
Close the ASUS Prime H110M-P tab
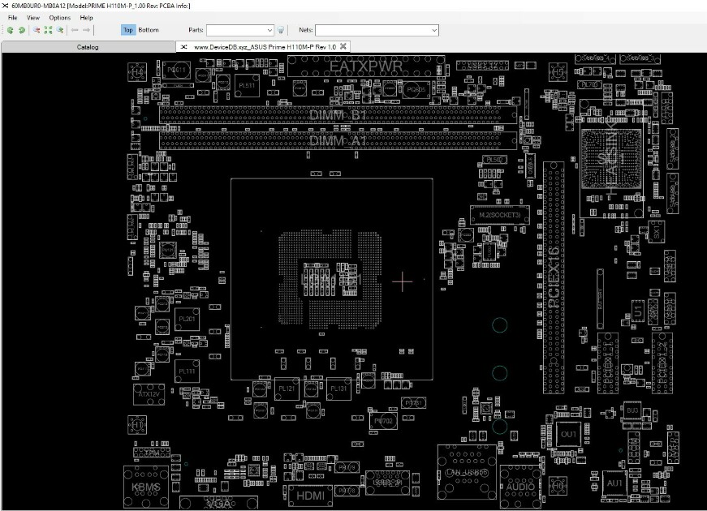pos(343,46)
